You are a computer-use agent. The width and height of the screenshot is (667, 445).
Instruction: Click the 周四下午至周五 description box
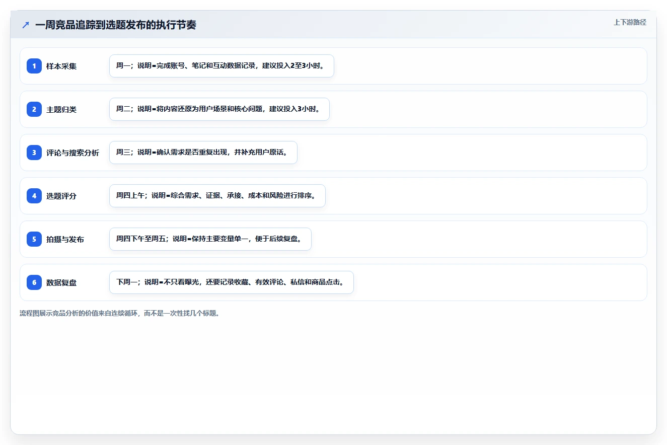pos(210,239)
